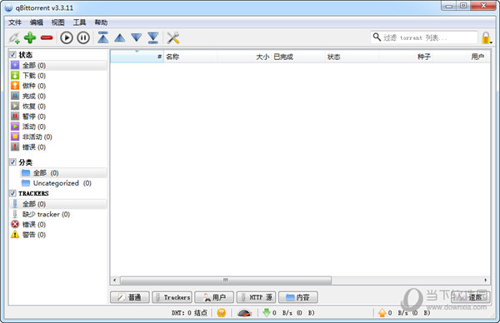
Task: Click the download speed 0 B/s indicator
Action: [x=288, y=313]
